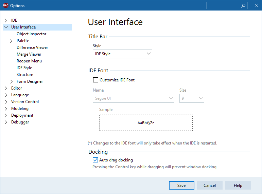This screenshot has height=194, width=262.
Task: Click the AaBbYyZz font sample box
Action: pyautogui.click(x=146, y=123)
